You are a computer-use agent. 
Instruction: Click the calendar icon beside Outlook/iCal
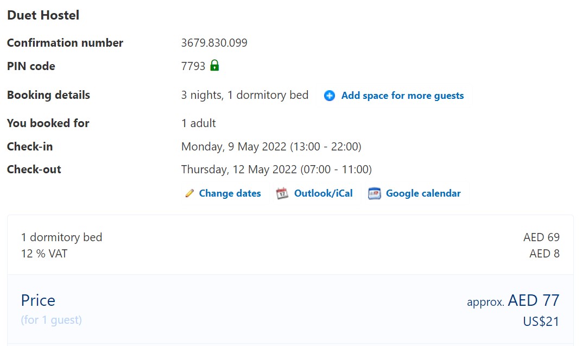click(281, 193)
